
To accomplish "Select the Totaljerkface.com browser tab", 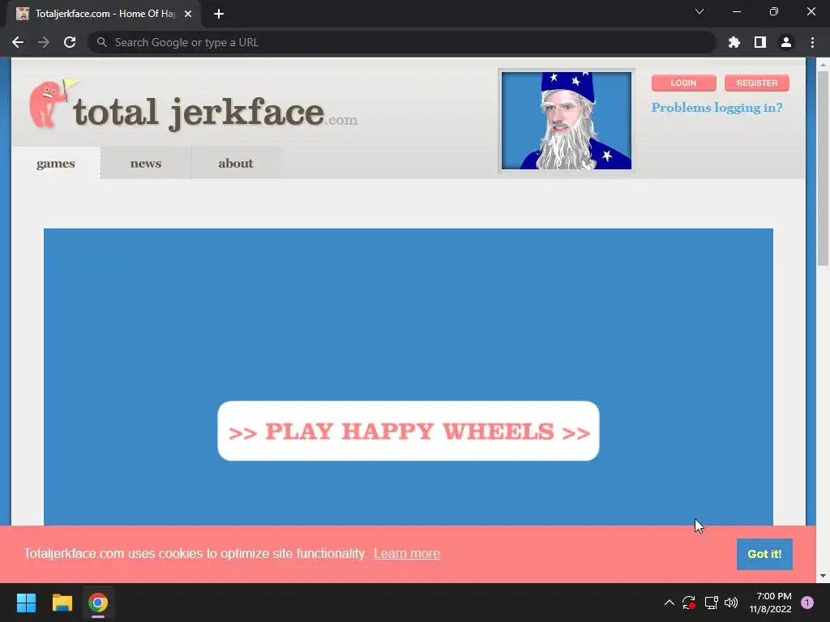I will click(x=104, y=14).
